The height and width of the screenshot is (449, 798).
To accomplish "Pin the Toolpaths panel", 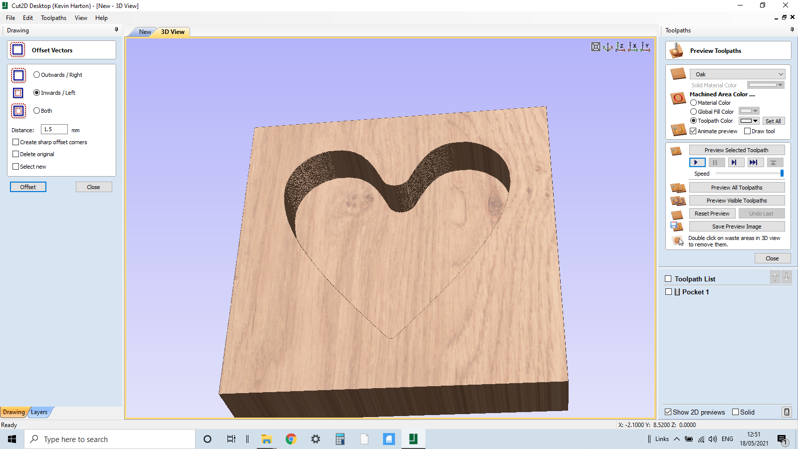I will pos(792,30).
